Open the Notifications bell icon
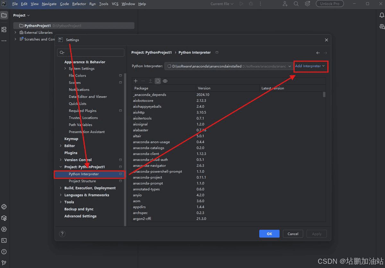 click(x=381, y=15)
